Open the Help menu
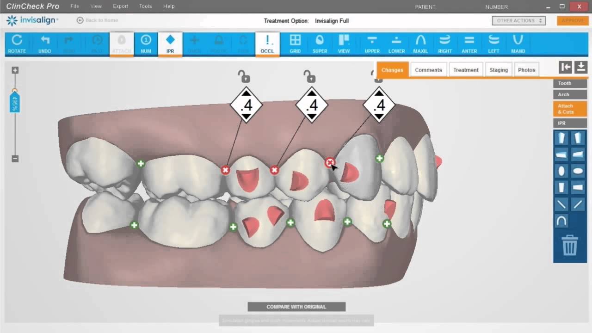Viewport: 592px width, 333px height. [169, 6]
